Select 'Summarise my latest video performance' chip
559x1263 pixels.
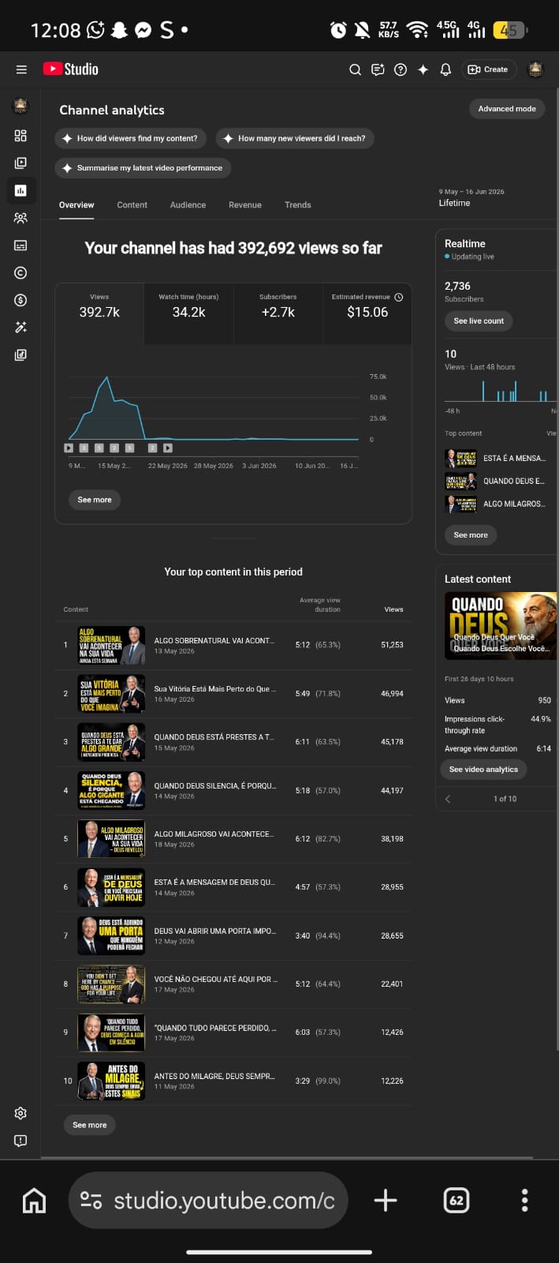pyautogui.click(x=143, y=168)
